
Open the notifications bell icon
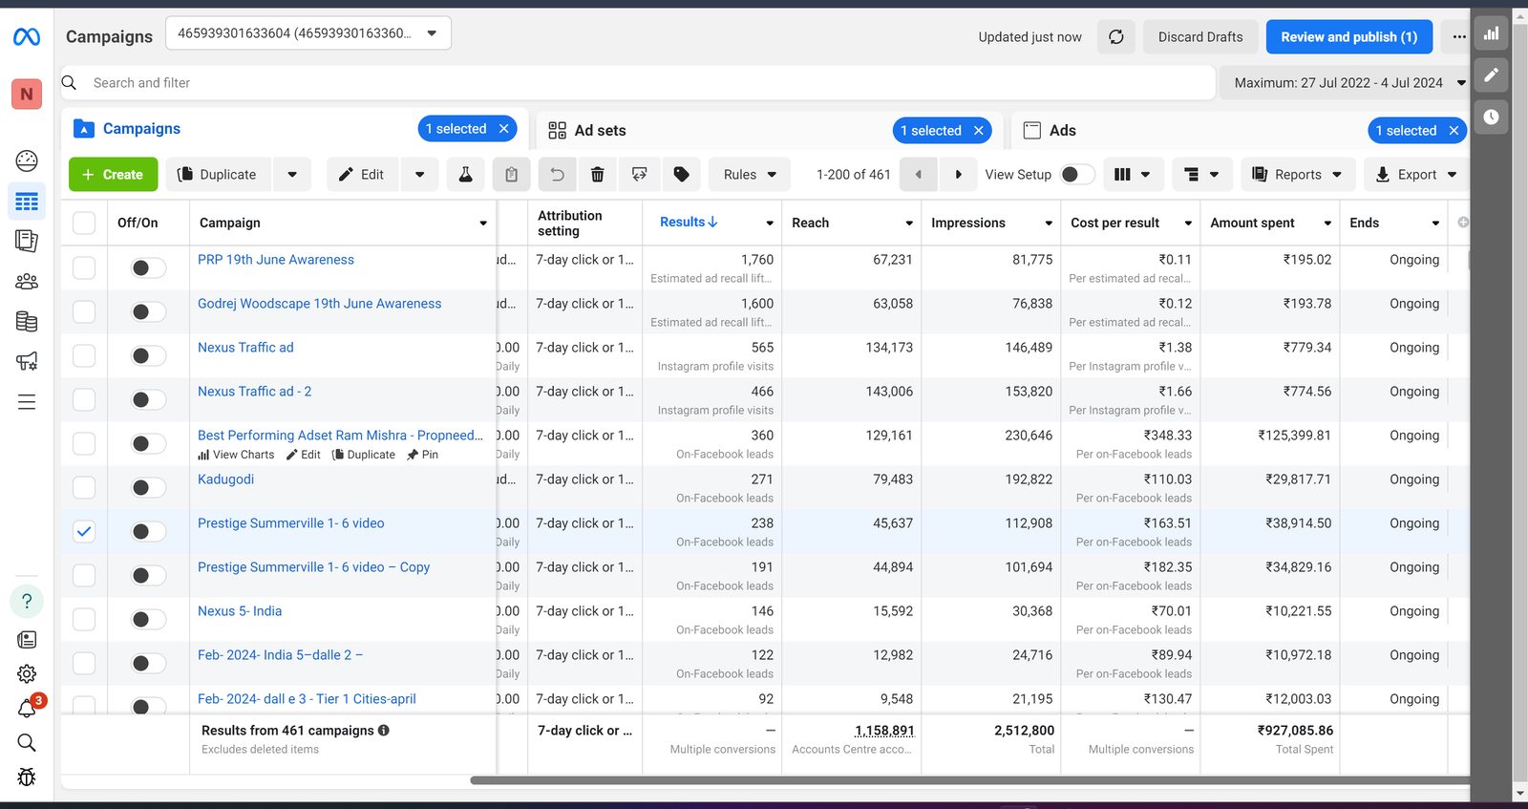click(27, 708)
